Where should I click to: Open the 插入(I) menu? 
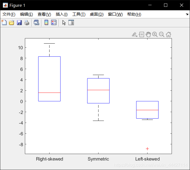click(61, 14)
